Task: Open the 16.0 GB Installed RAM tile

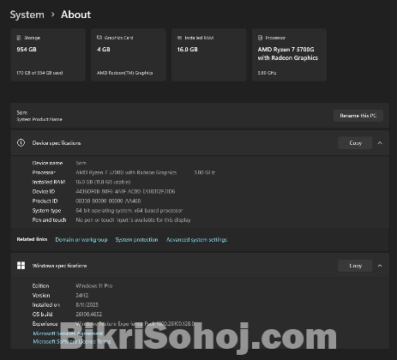Action: tap(209, 55)
